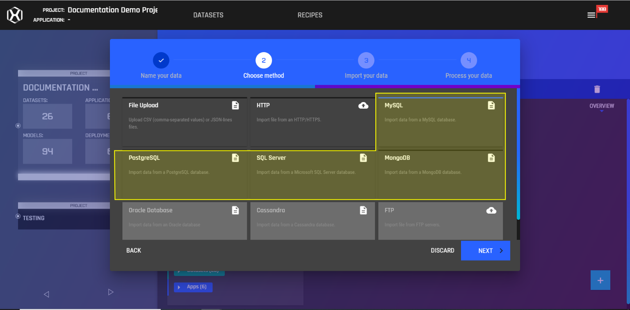Expand the Overview dropdown

pyautogui.click(x=601, y=106)
